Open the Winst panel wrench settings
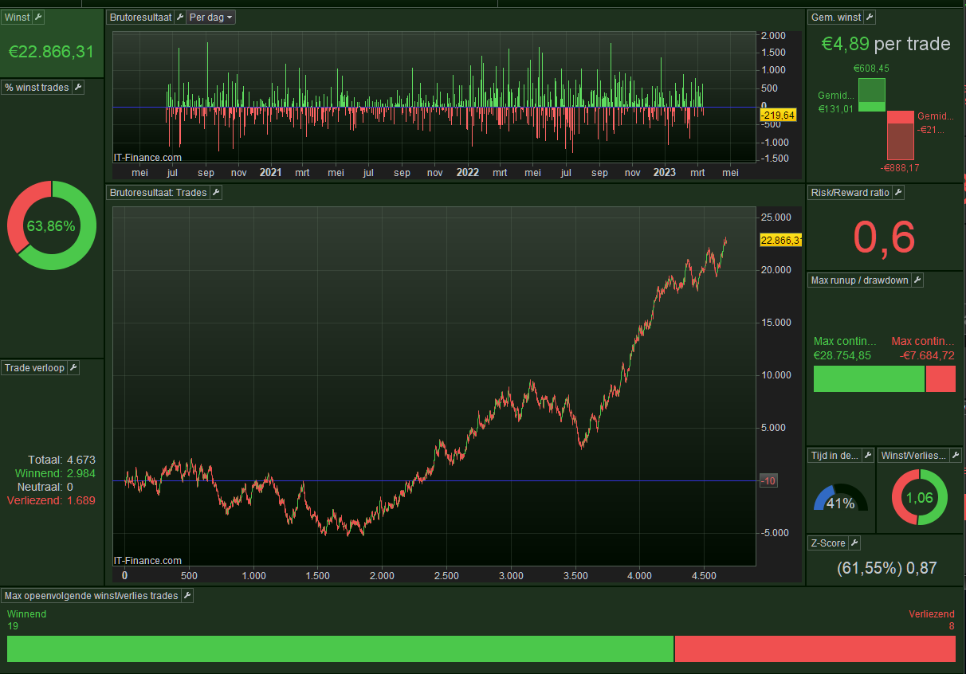Image resolution: width=966 pixels, height=674 pixels. point(39,18)
